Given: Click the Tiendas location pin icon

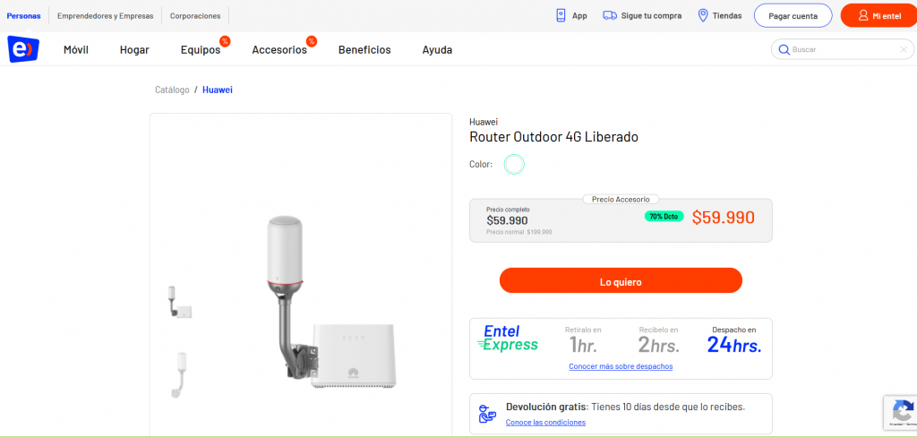Looking at the screenshot, I should tap(704, 16).
